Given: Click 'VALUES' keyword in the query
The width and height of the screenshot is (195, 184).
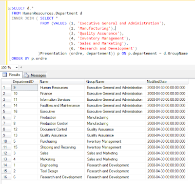Looking at the screenshot, I should (x=60, y=23).
